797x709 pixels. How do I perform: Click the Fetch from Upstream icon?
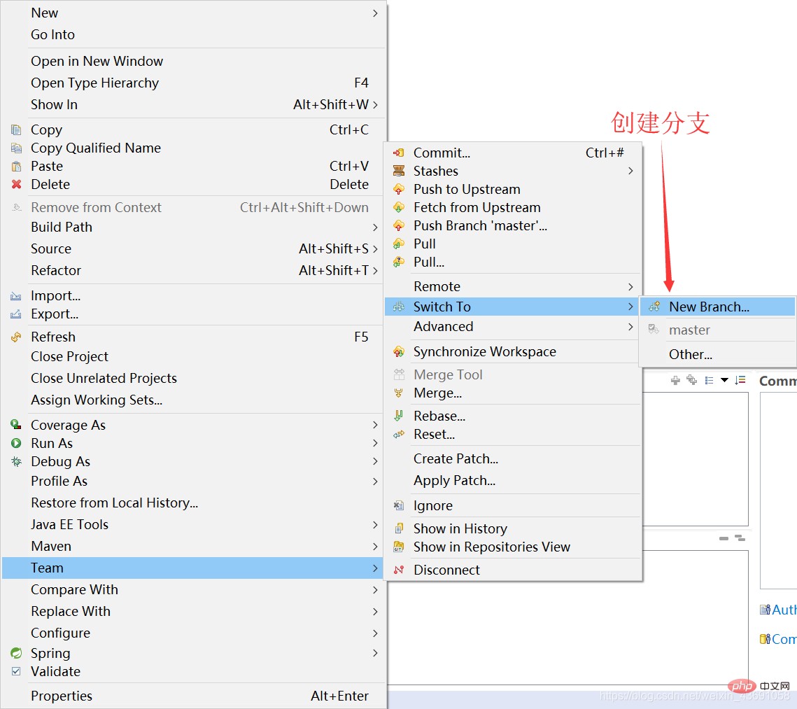pyautogui.click(x=399, y=207)
